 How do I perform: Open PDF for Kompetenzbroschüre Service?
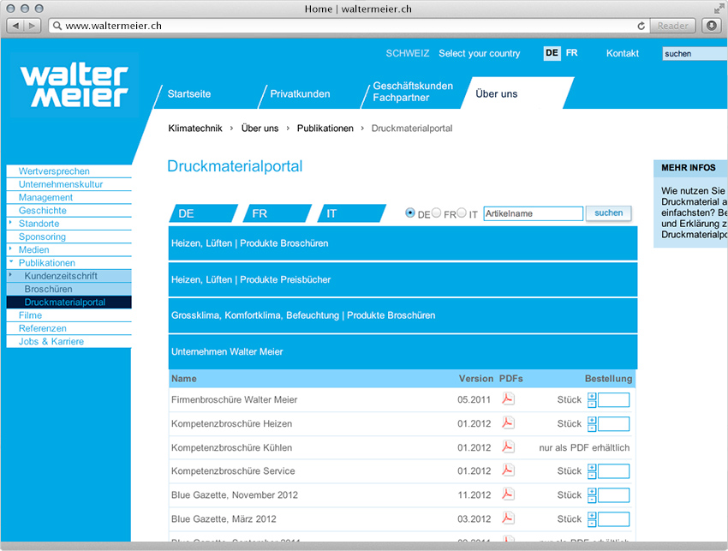point(508,470)
